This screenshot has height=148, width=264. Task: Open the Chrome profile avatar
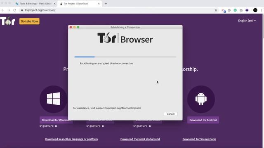(x=255, y=10)
